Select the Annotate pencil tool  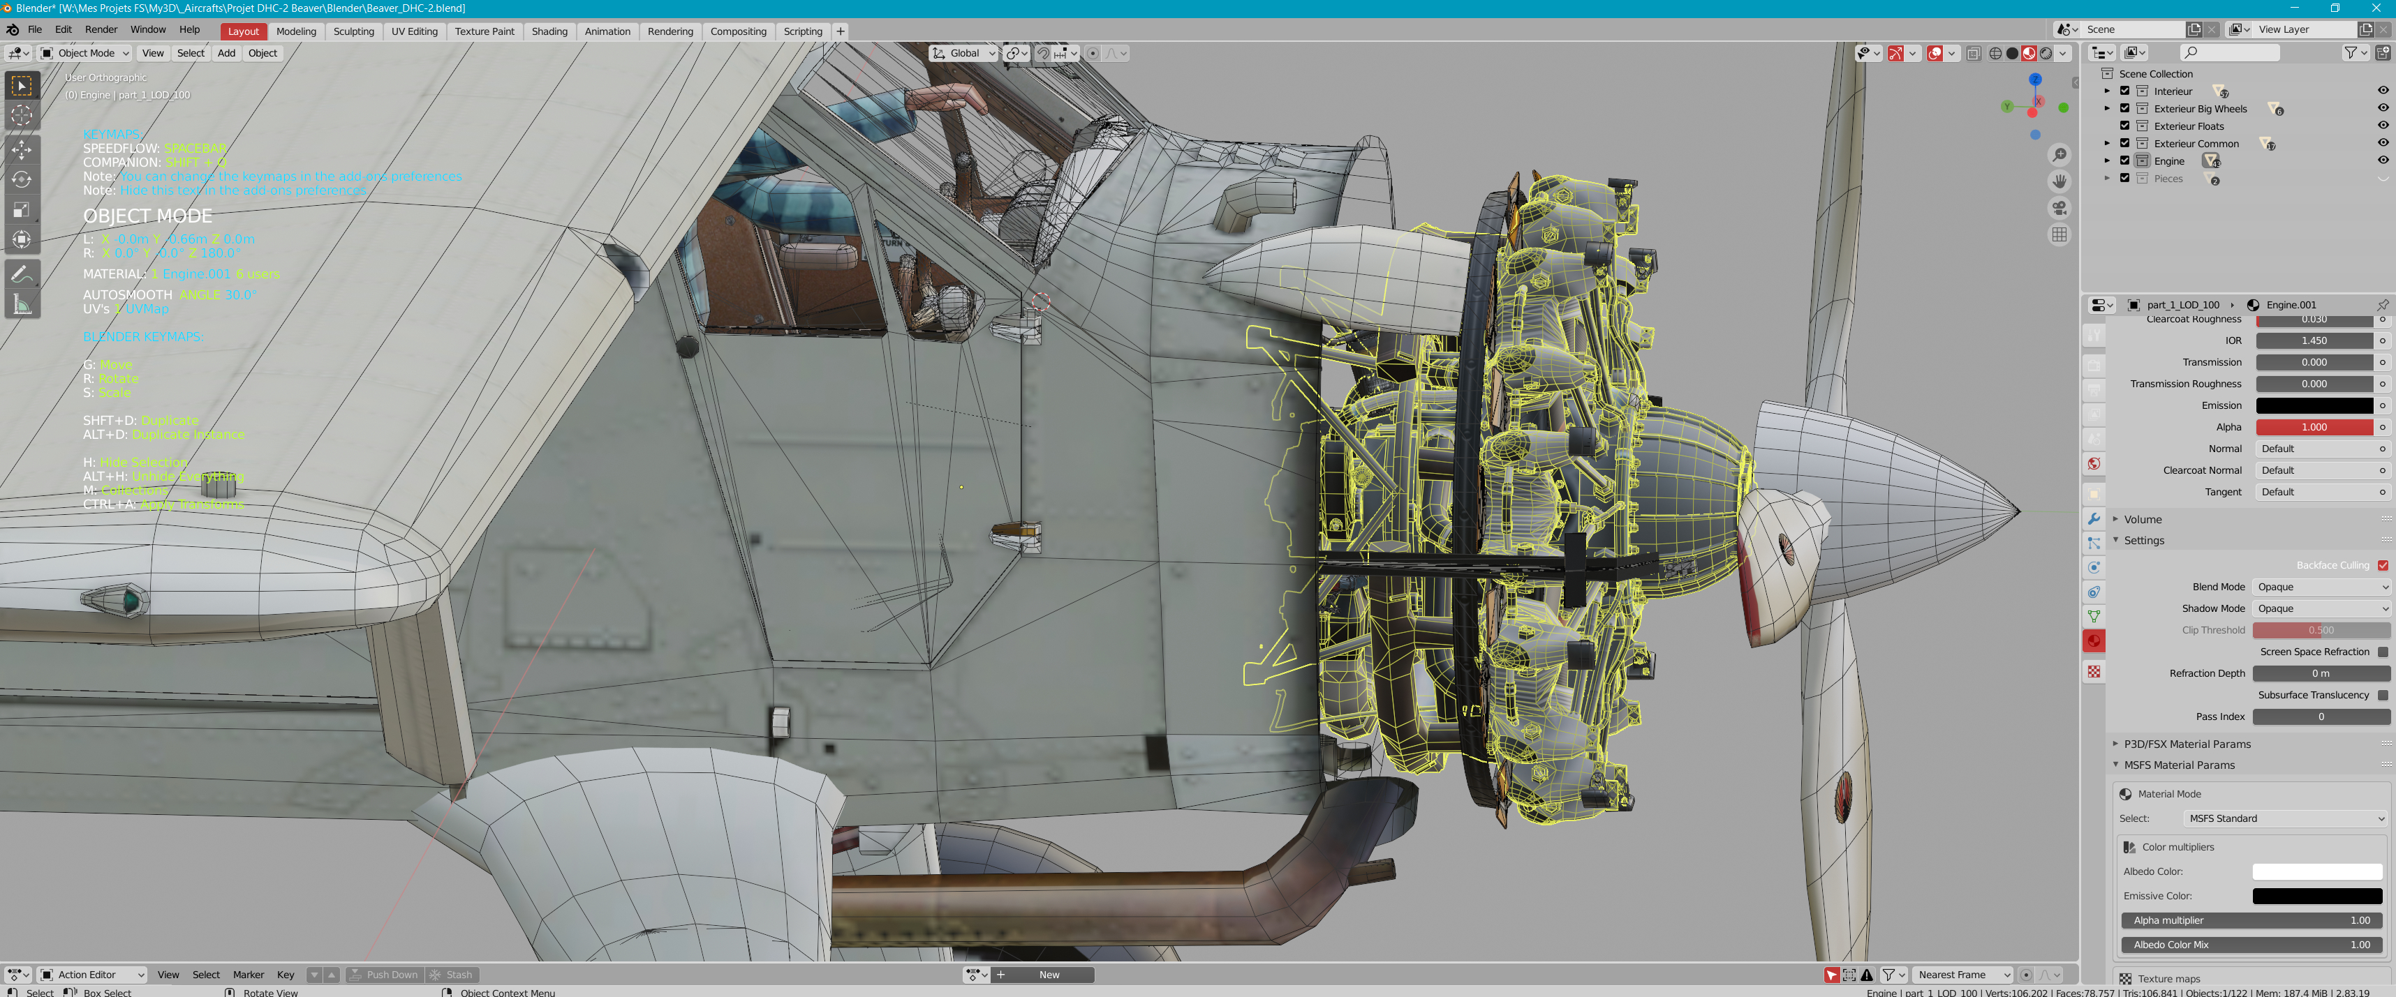click(22, 274)
